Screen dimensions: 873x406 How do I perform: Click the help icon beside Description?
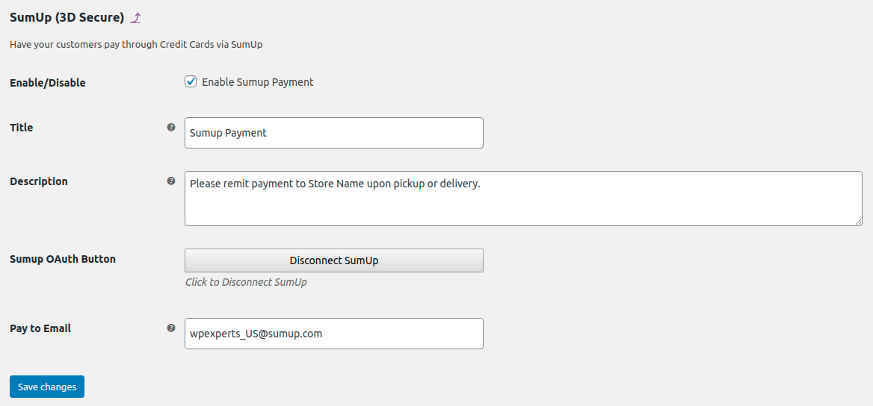[171, 181]
